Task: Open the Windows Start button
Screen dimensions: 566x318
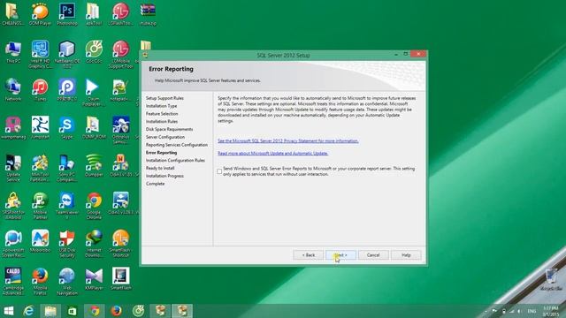Action: coord(8,311)
